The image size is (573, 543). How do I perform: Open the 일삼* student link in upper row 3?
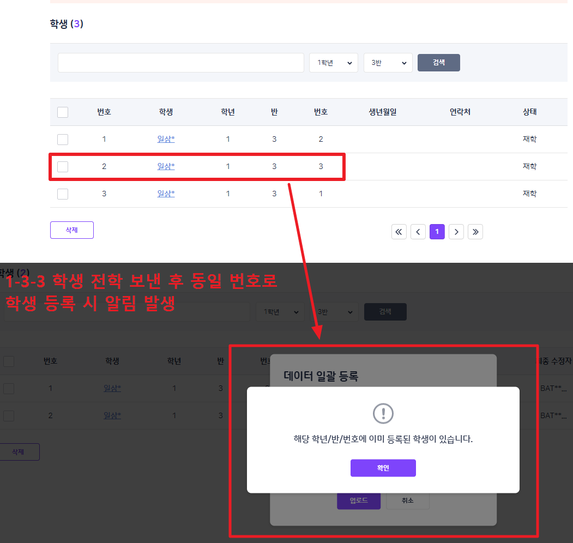(x=166, y=194)
